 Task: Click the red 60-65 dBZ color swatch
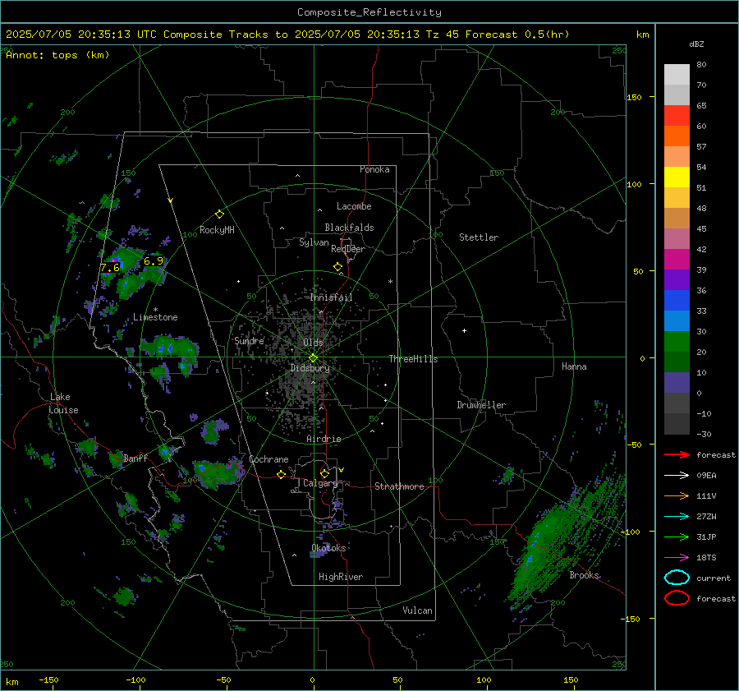coord(677,116)
